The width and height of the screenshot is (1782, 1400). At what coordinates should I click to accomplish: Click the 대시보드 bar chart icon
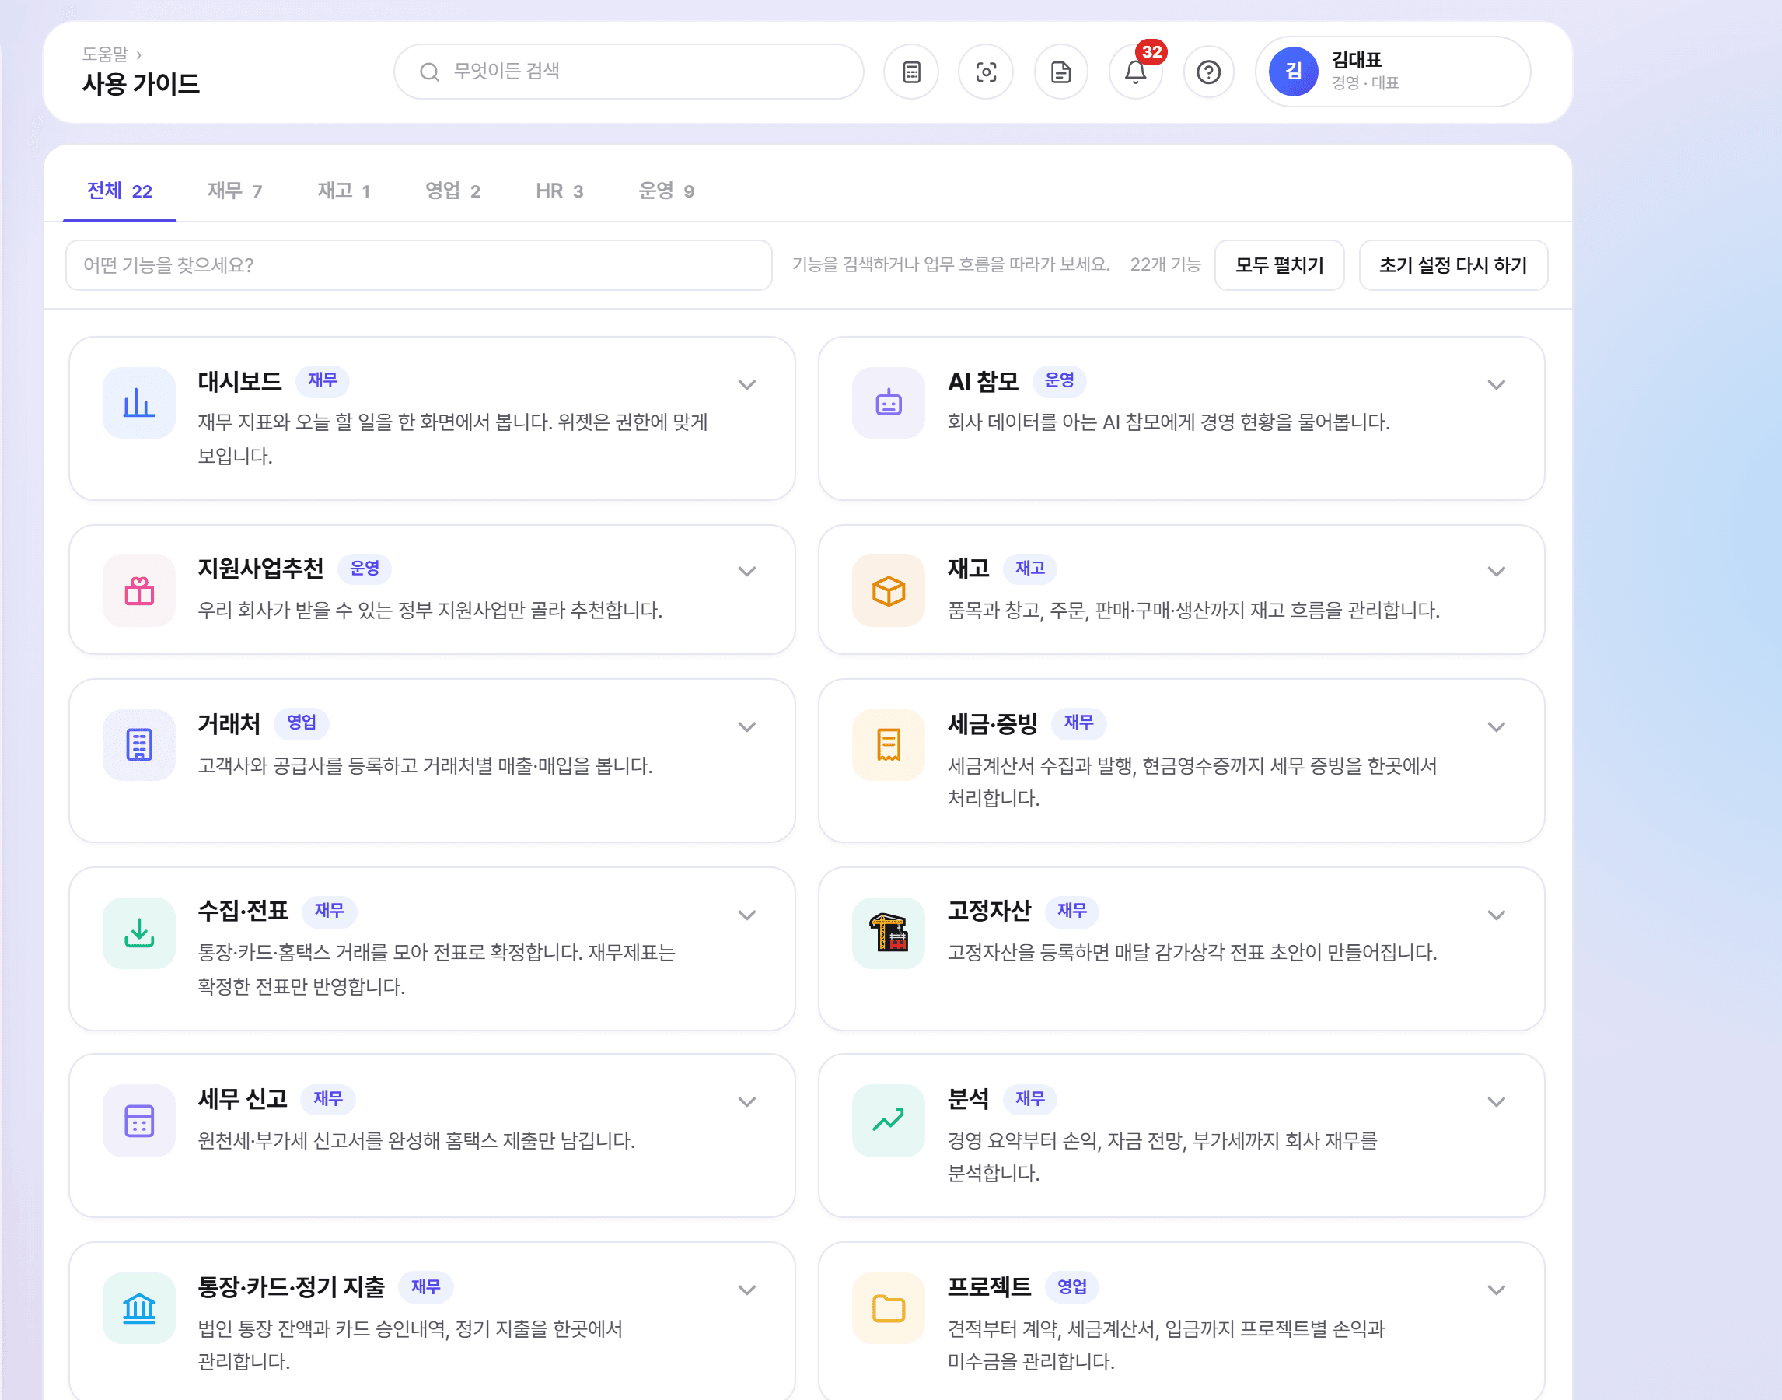click(x=139, y=402)
